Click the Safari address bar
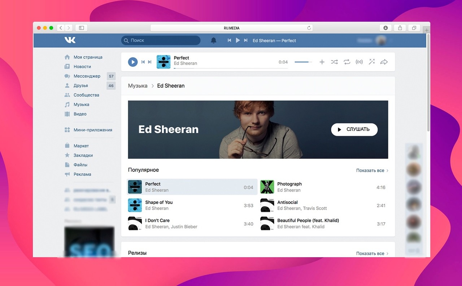Screen dimensions: 462x286 coord(231,28)
